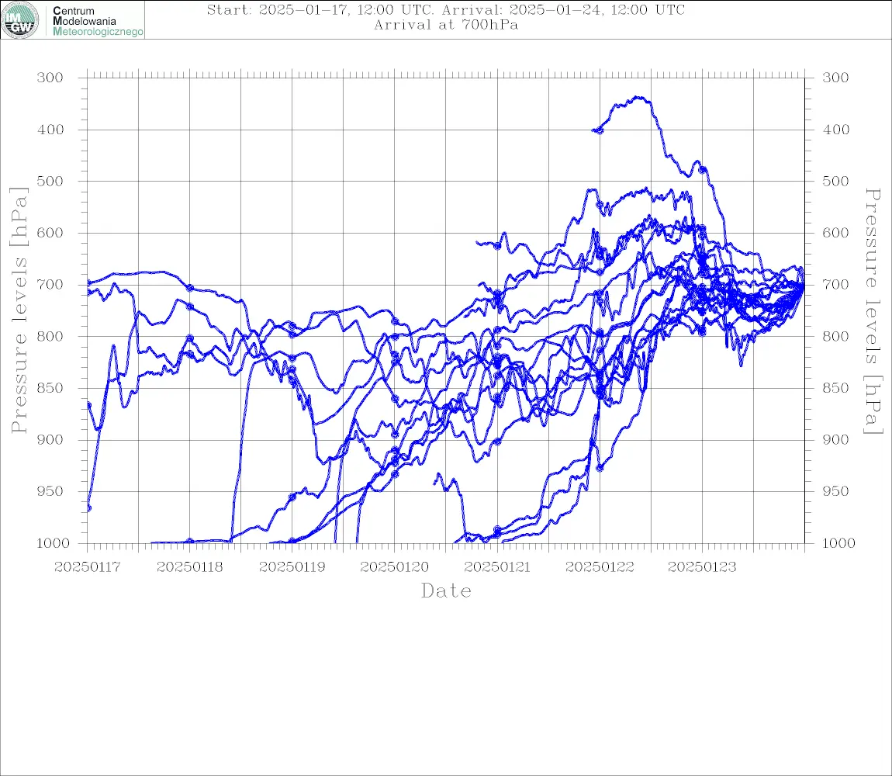
Task: Click the right axis 700 label
Action: 835,284
